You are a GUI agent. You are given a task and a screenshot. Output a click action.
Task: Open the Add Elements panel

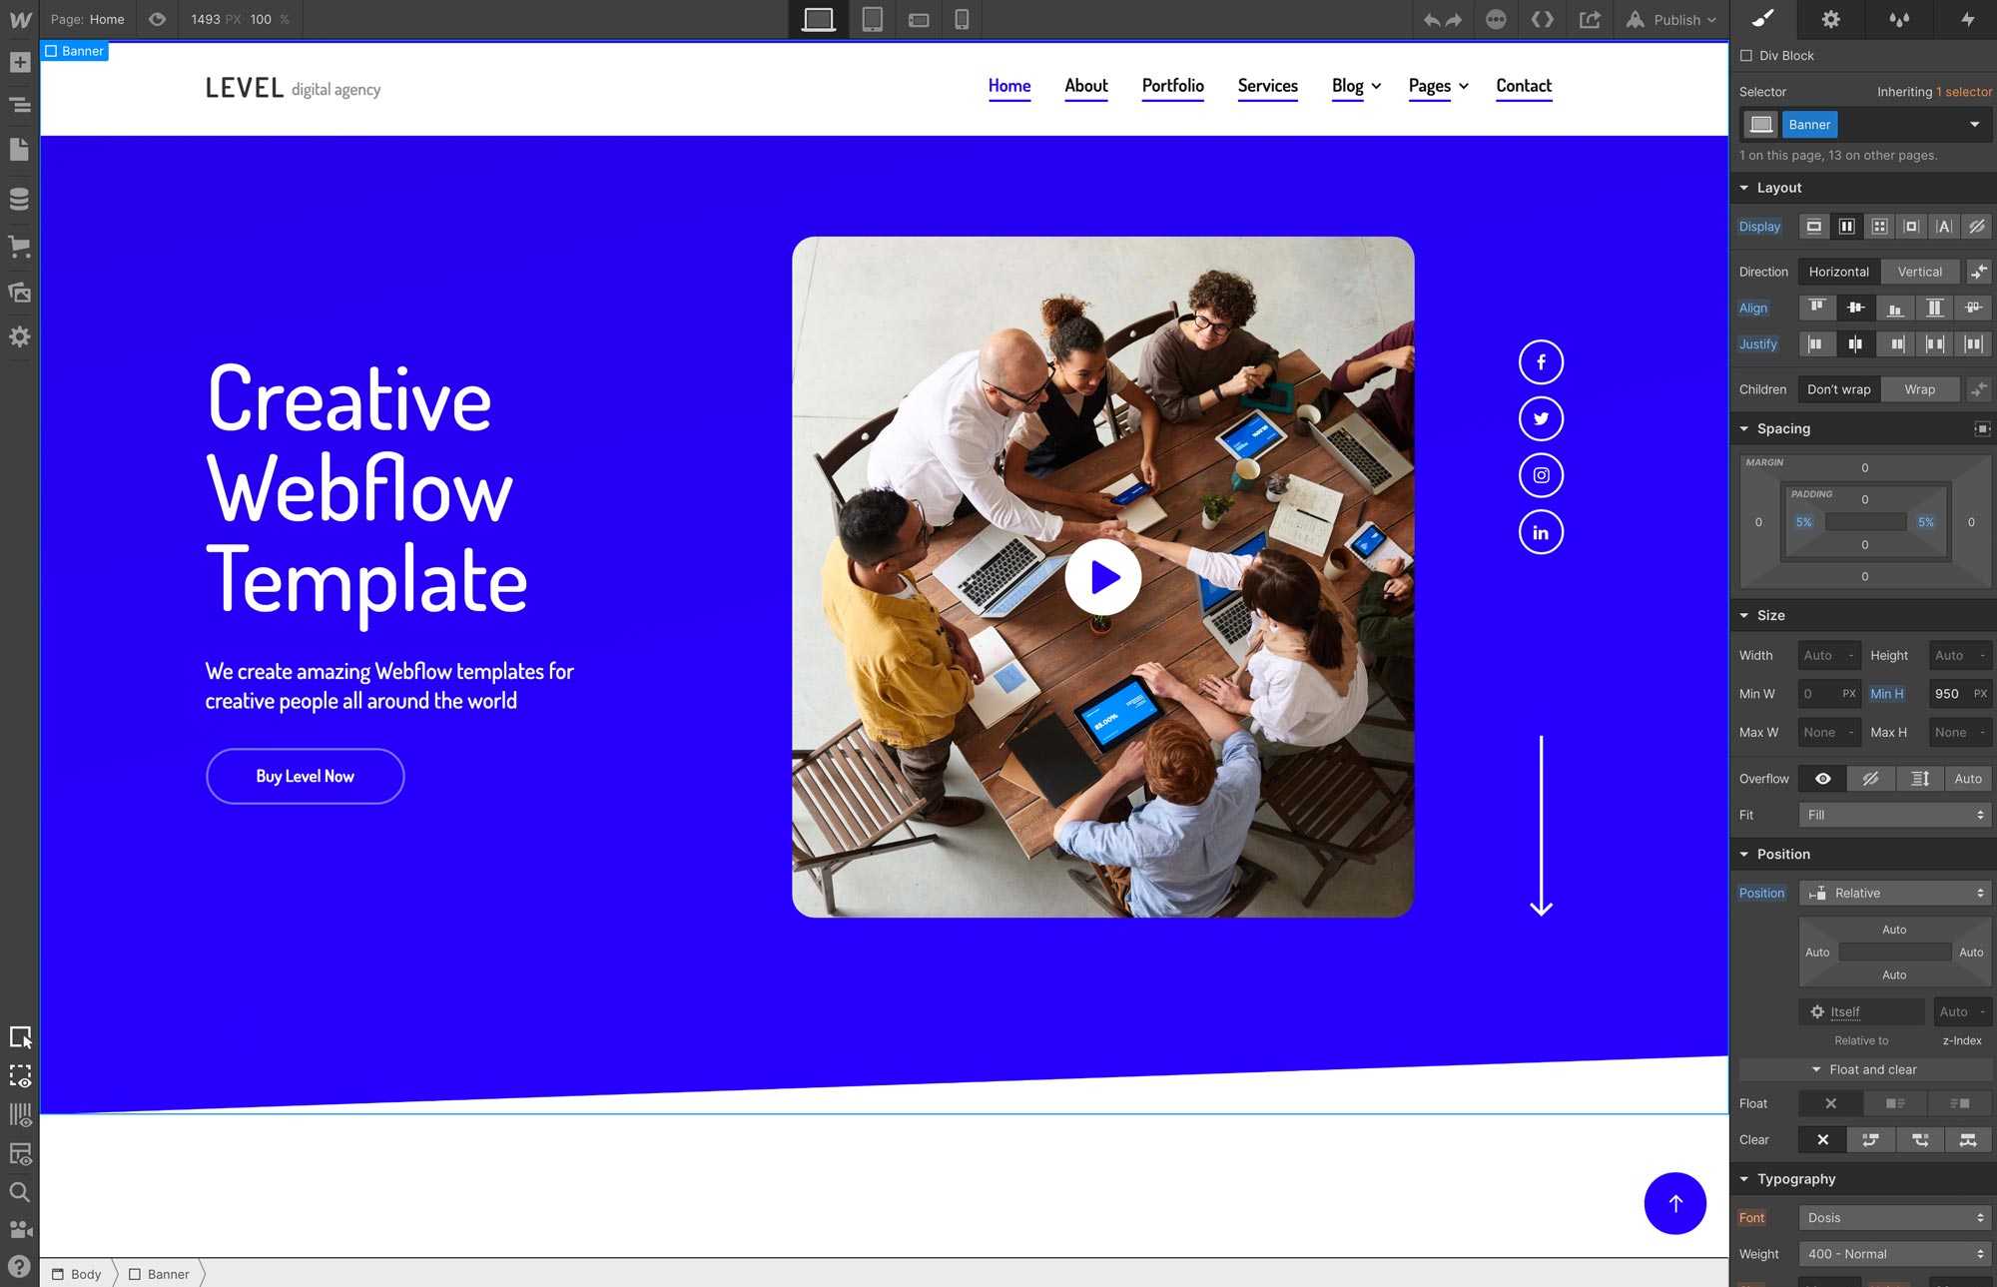19,62
